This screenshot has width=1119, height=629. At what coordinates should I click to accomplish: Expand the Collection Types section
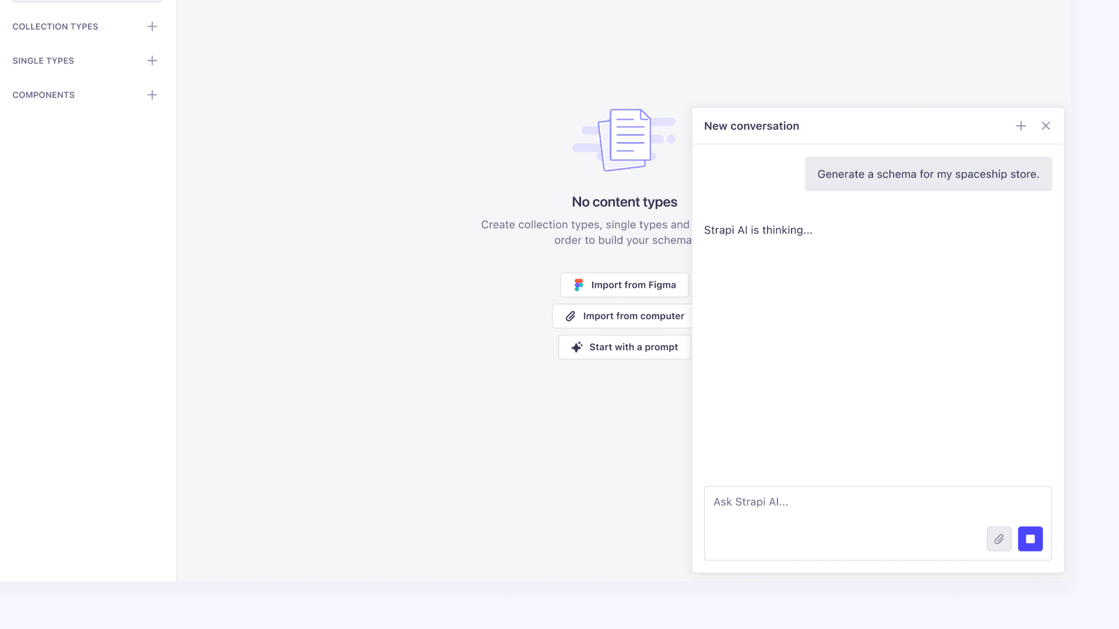(55, 27)
